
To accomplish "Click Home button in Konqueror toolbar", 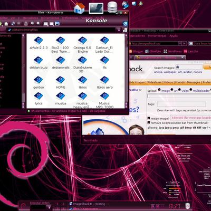I will [6, 24].
